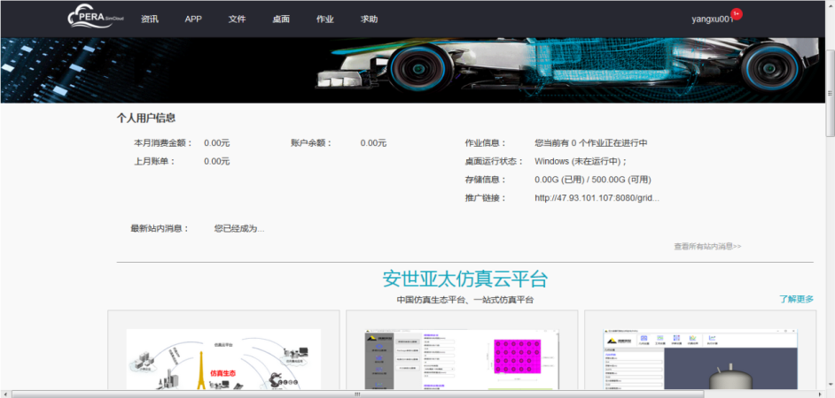
Task: Open the 文件 menu item
Action: (x=237, y=19)
